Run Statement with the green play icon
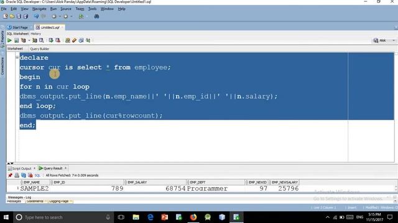 (x=9, y=40)
